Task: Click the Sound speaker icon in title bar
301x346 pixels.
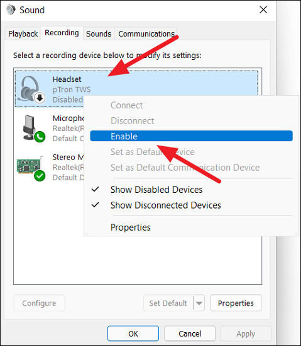Action: click(x=10, y=10)
